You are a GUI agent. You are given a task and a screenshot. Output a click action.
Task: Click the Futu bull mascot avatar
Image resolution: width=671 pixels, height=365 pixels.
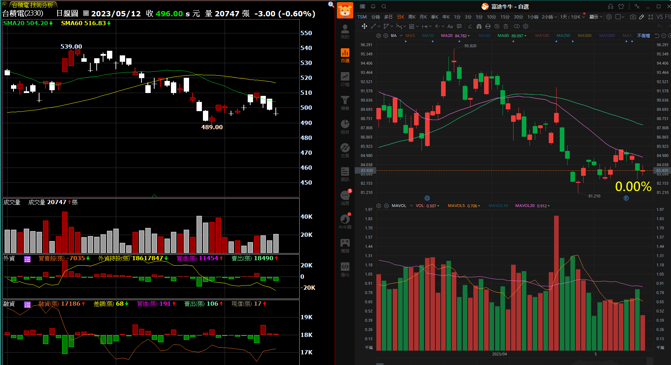click(345, 10)
